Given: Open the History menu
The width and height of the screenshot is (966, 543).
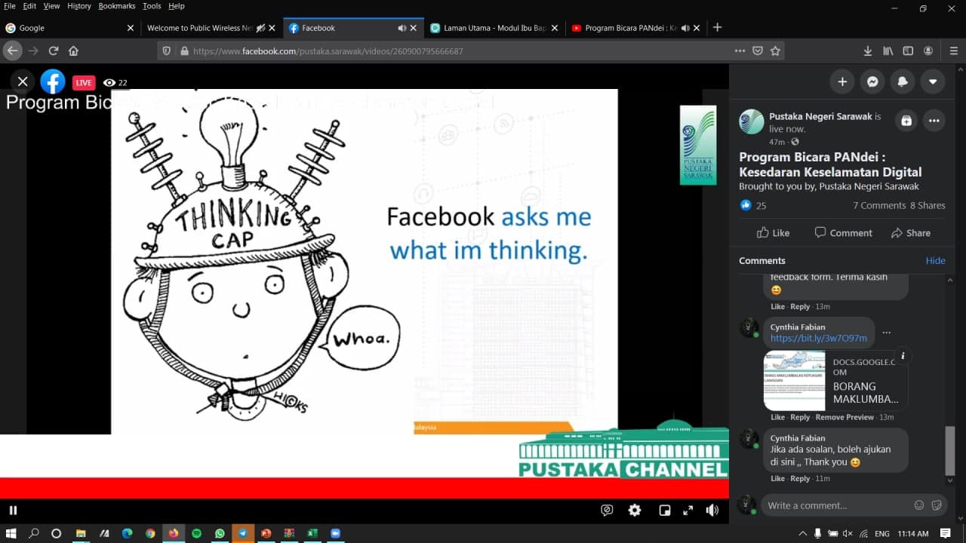Looking at the screenshot, I should pos(78,6).
